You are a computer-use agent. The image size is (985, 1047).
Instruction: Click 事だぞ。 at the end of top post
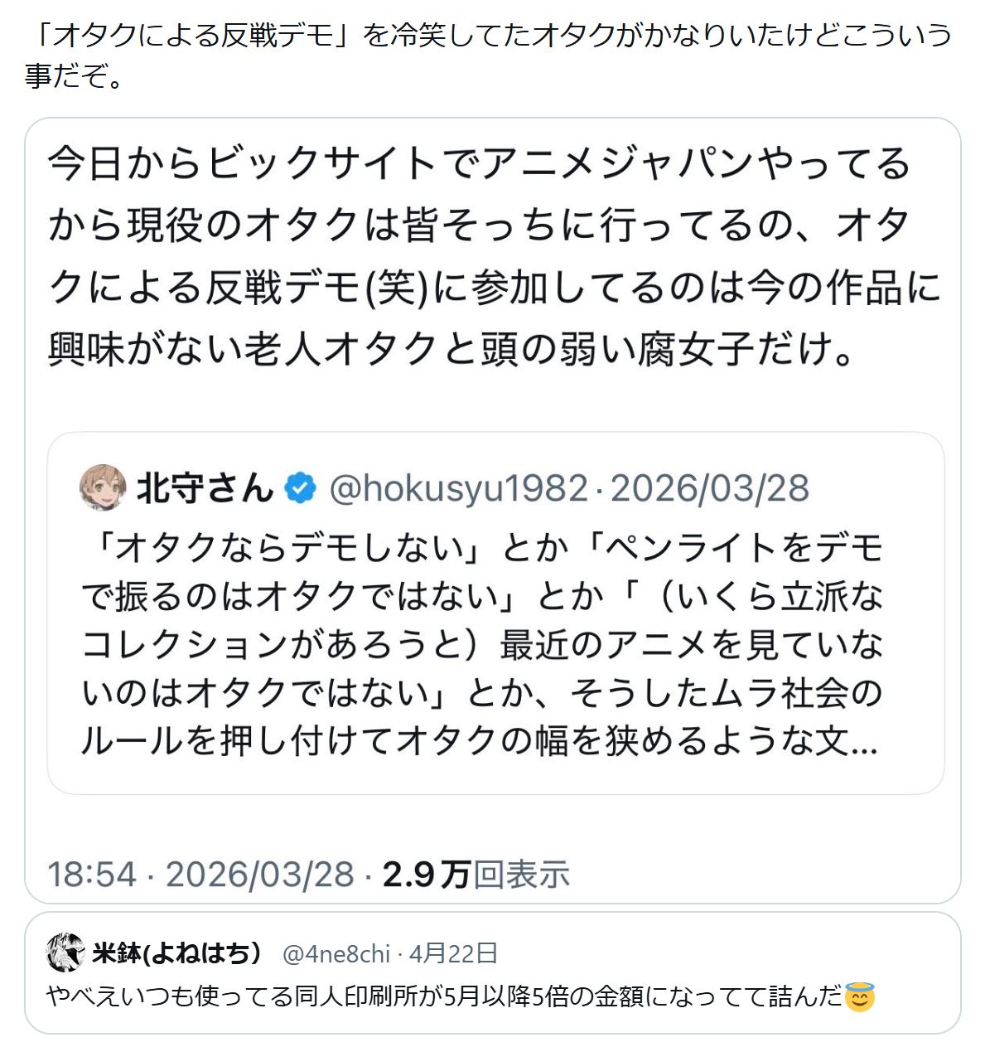[75, 75]
